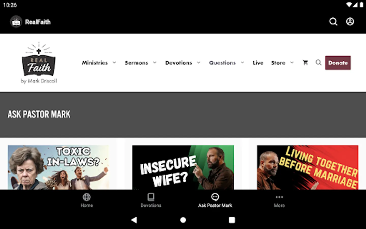Viewport: 366px width, 229px height.
Task: Select the Ask Pastor Mark bottom tab
Action: [x=215, y=201]
